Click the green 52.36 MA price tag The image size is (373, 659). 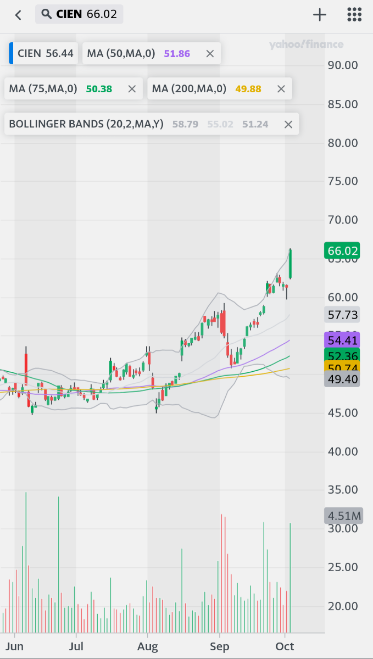[x=342, y=355]
